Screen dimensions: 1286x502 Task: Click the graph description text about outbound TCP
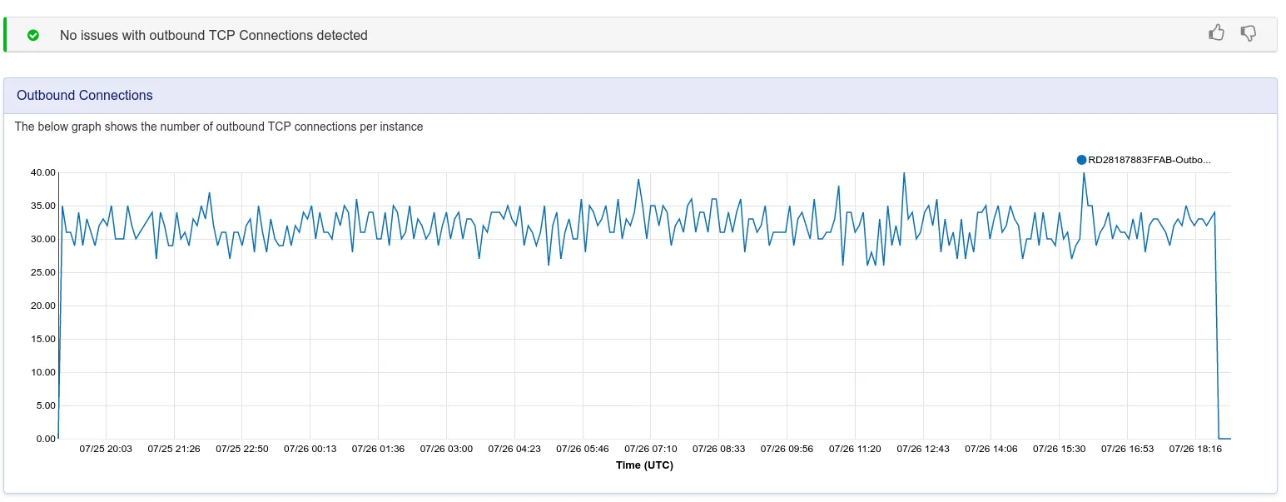click(219, 127)
